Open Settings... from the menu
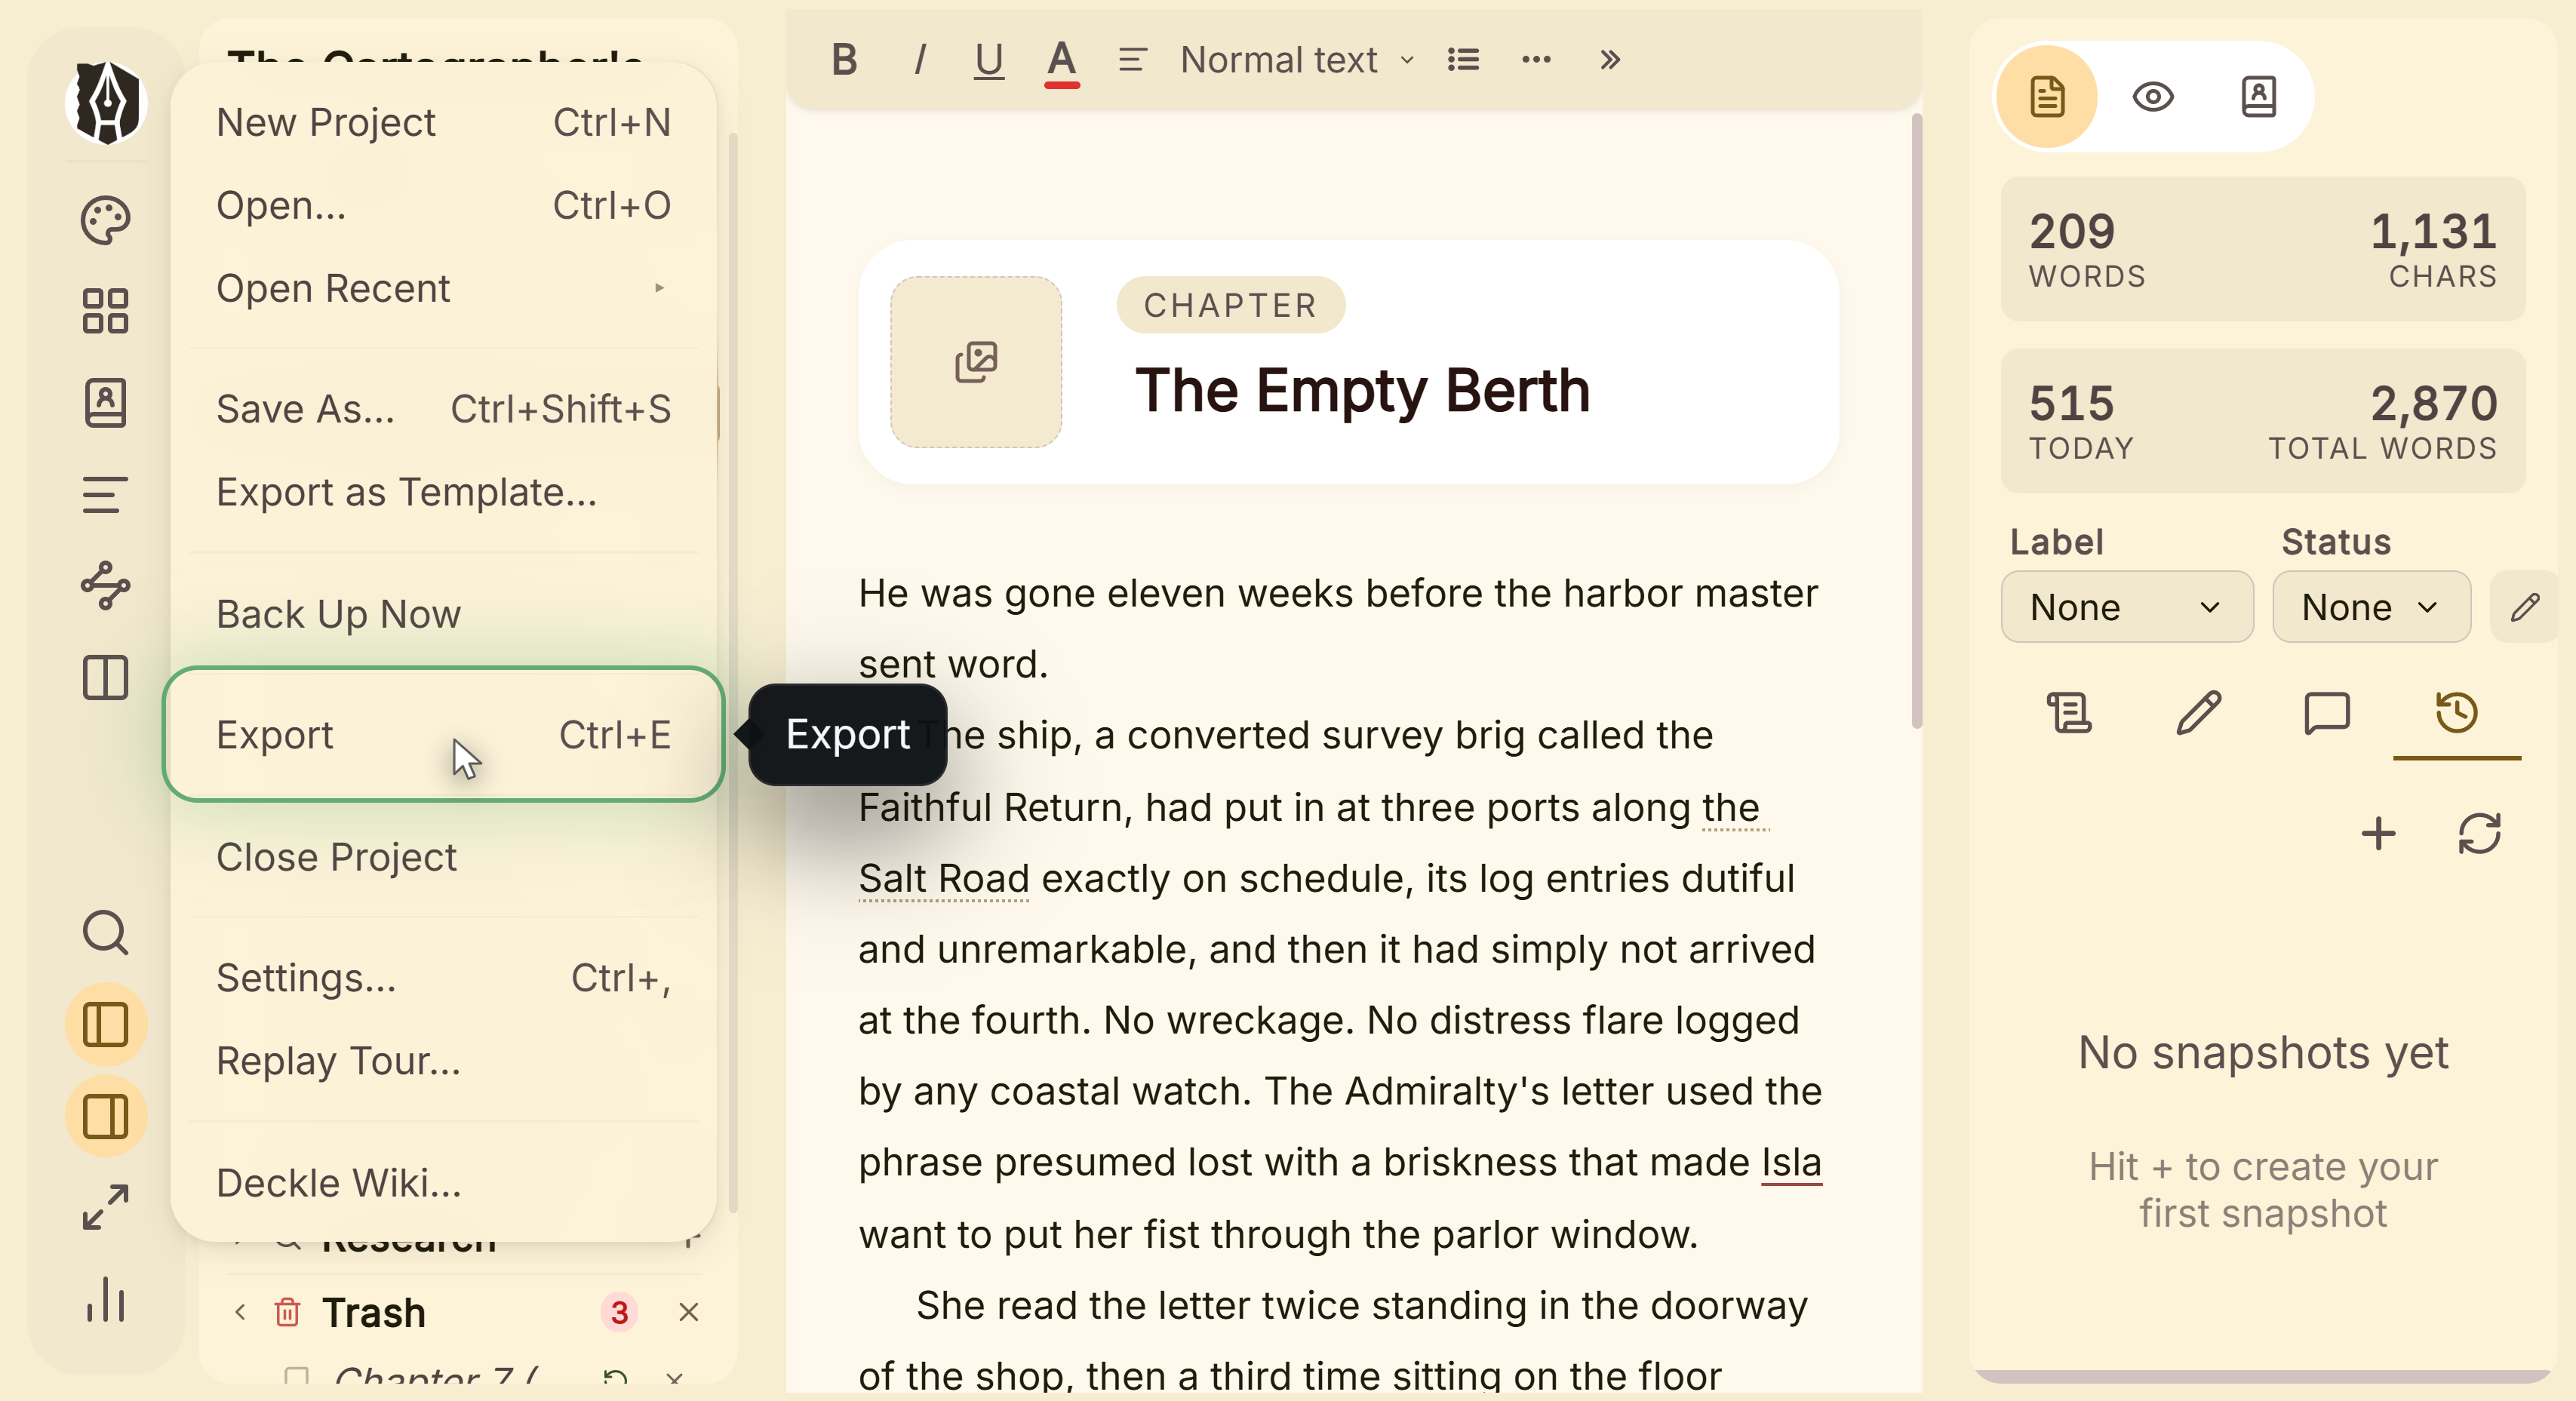Image resolution: width=2576 pixels, height=1401 pixels. 443,978
